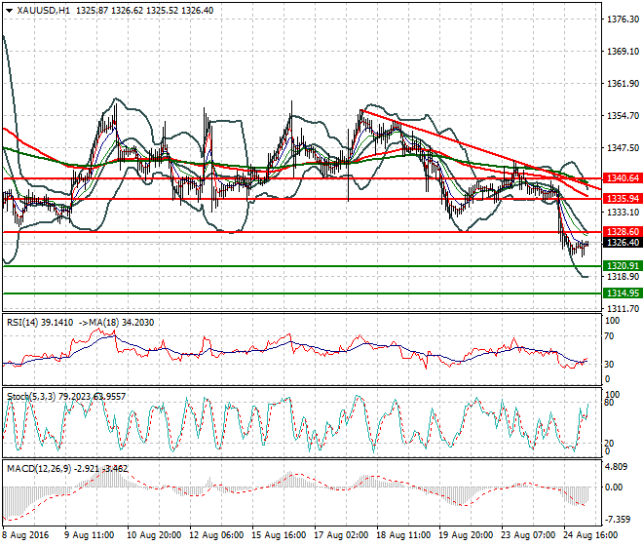Click the triangle arrow before XAUUSD,H1 title
The width and height of the screenshot is (643, 546).
[8, 10]
